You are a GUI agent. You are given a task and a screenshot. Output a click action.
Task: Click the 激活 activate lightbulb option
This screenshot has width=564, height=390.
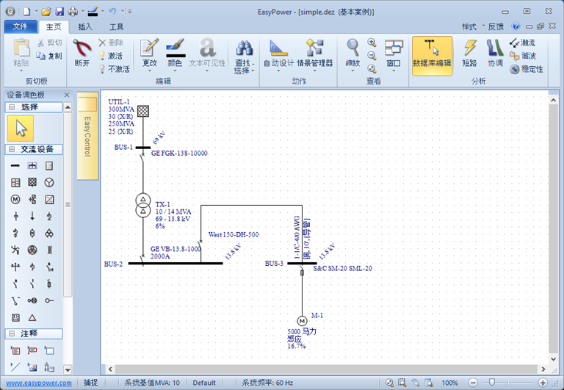point(109,56)
